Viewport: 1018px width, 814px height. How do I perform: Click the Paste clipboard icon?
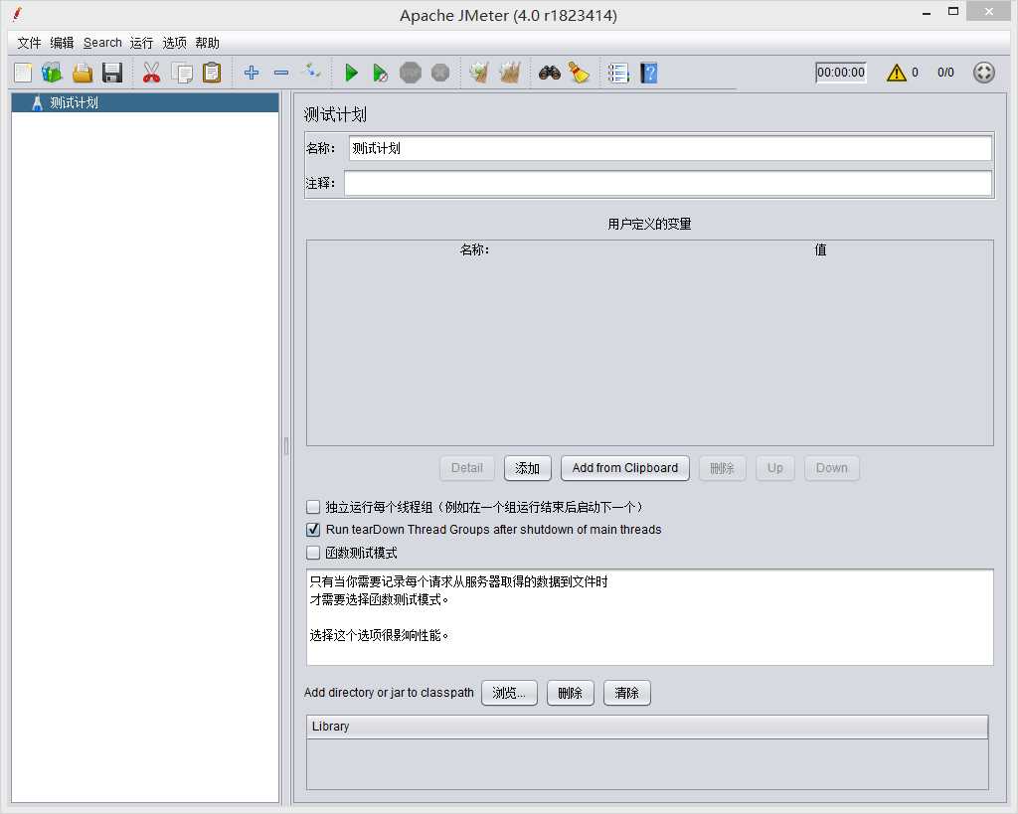click(212, 73)
